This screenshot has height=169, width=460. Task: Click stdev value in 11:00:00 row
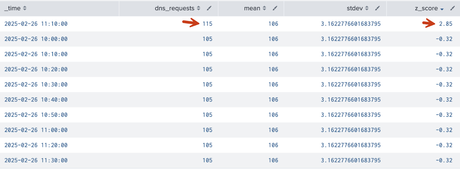(x=351, y=130)
